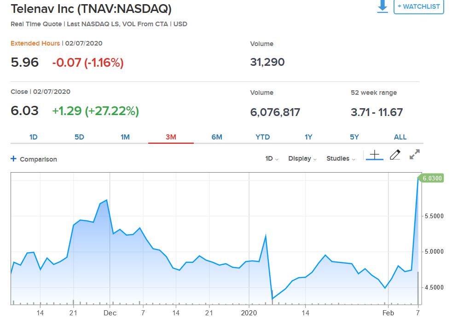Expand the Studies dropdown
Screen dimensions: 458x319
point(341,159)
